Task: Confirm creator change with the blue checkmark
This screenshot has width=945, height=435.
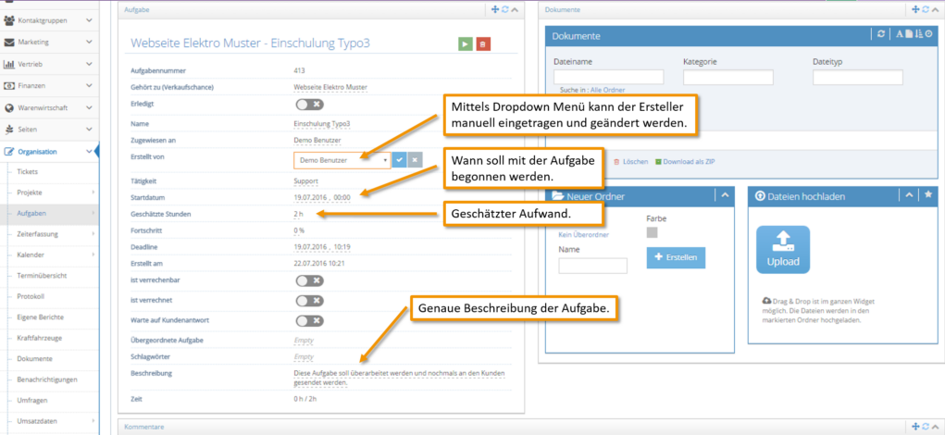Action: pyautogui.click(x=399, y=160)
